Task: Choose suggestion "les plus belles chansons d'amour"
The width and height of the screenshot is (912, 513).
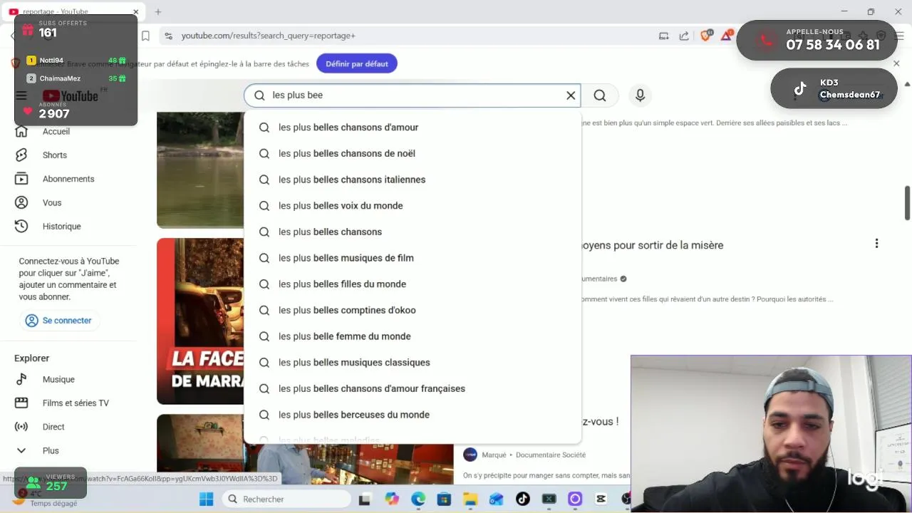Action: (413, 128)
